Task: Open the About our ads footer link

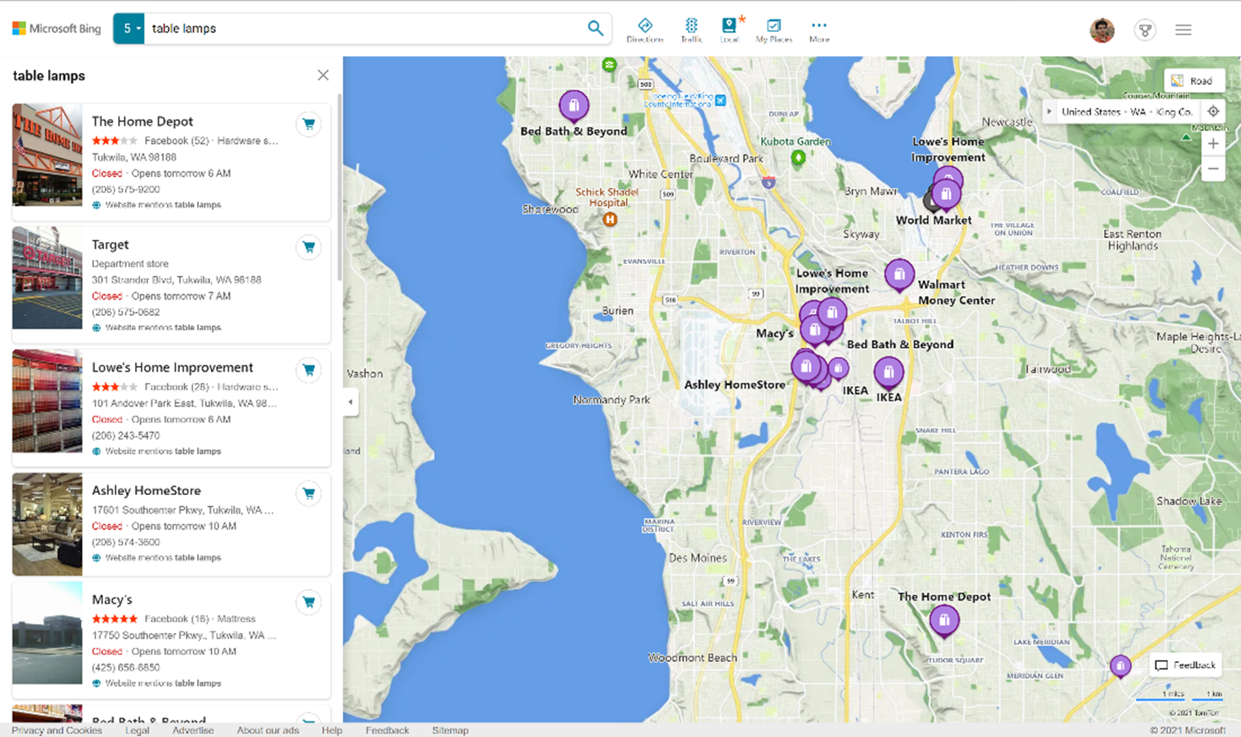Action: 268,730
